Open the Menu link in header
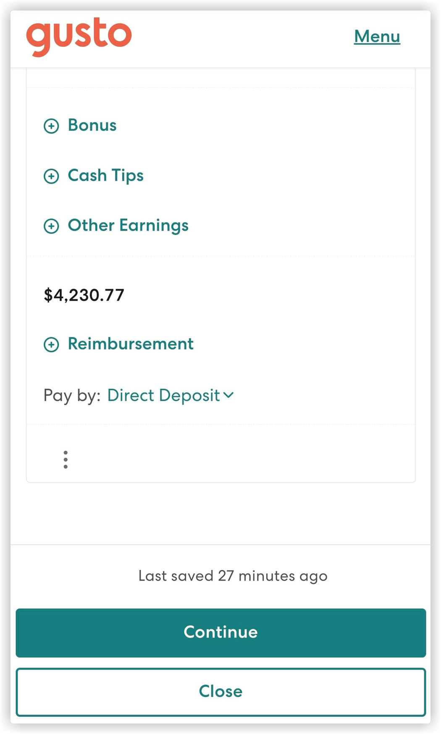This screenshot has height=734, width=441. 377,36
